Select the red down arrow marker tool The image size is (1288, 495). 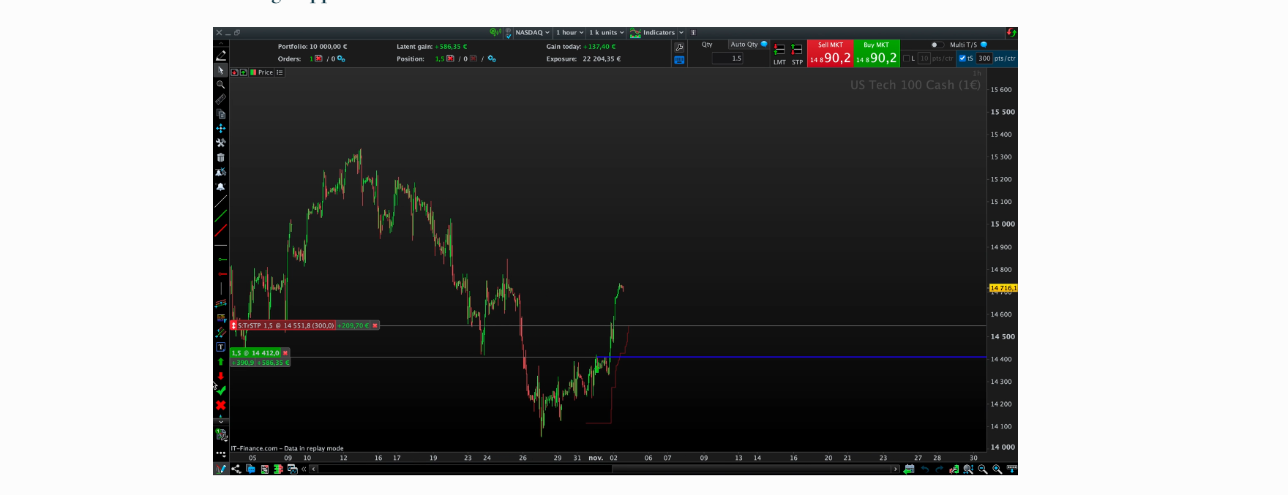220,376
